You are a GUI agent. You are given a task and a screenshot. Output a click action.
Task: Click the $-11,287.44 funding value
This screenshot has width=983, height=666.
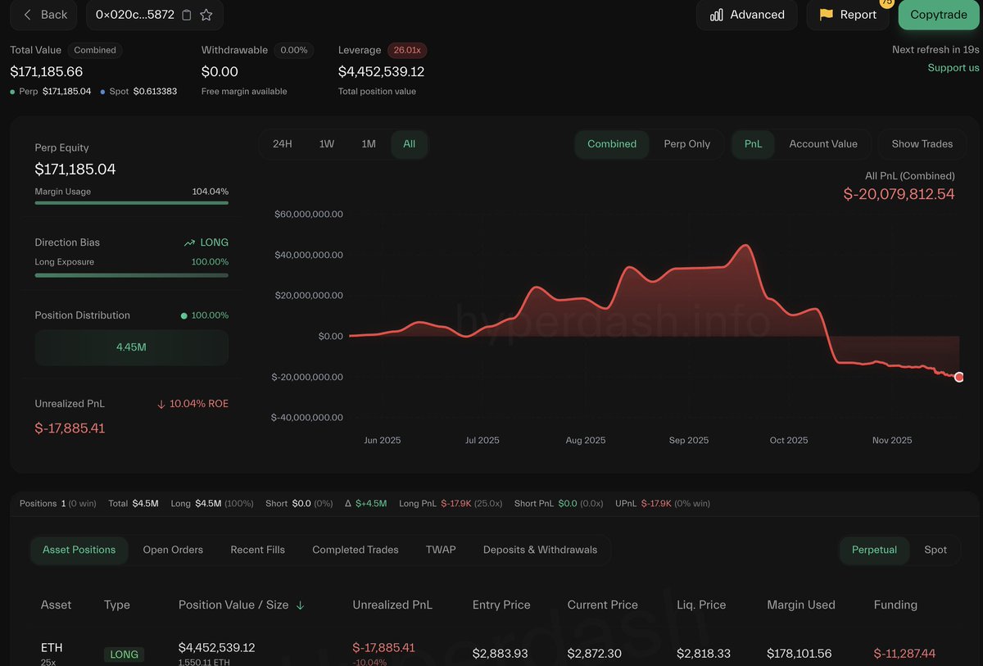click(905, 654)
